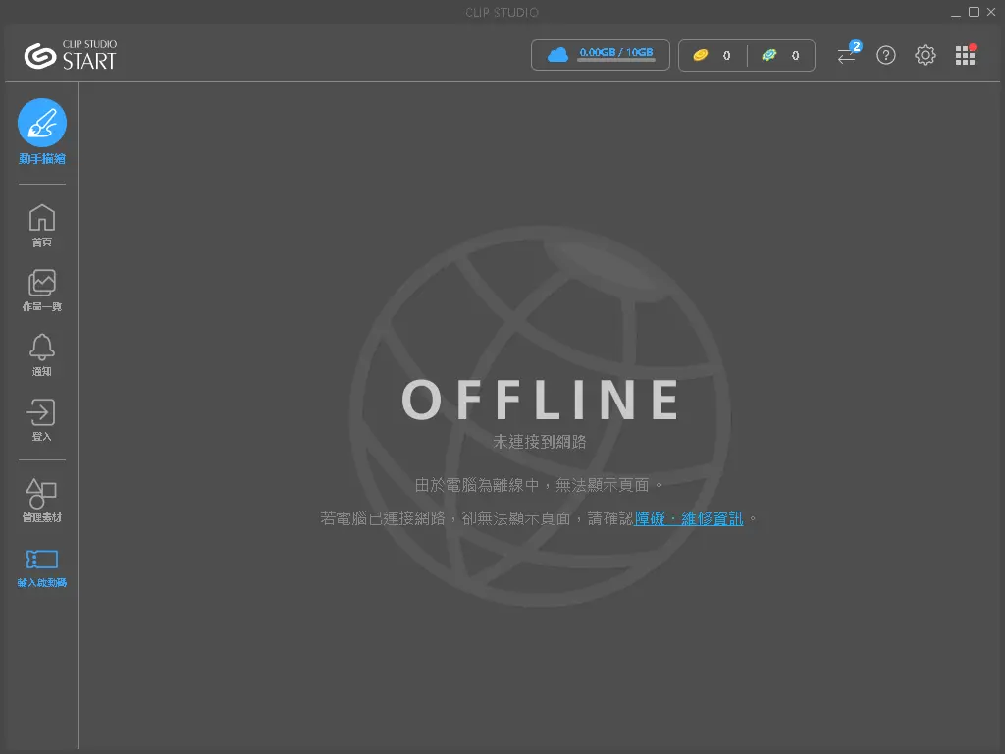Click the Clippy token balance icon
1005x754 pixels.
769,55
